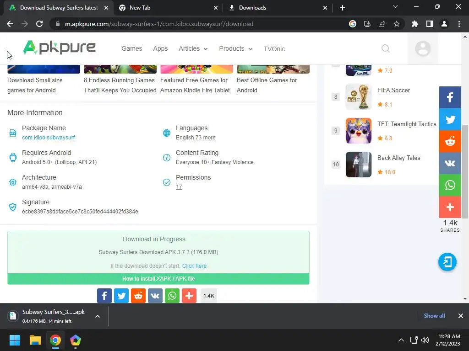Open 8 Endless Running Games article
The image size is (469, 351).
tap(120, 85)
